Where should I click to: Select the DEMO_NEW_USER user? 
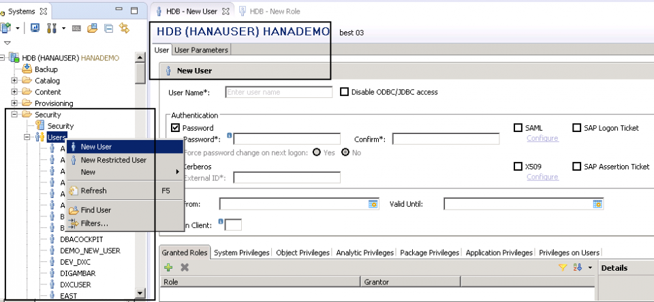point(90,251)
